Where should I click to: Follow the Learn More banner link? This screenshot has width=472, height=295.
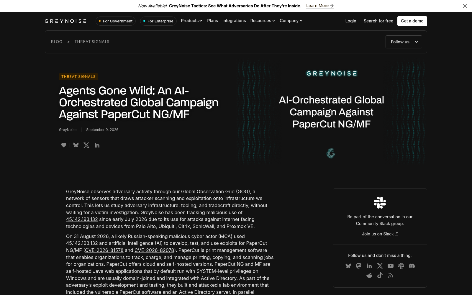coord(320,6)
